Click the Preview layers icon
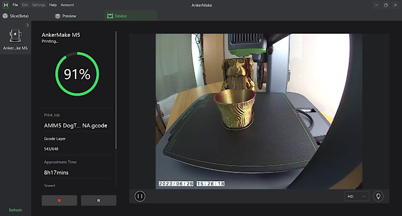The height and width of the screenshot is (216, 402). coord(57,16)
